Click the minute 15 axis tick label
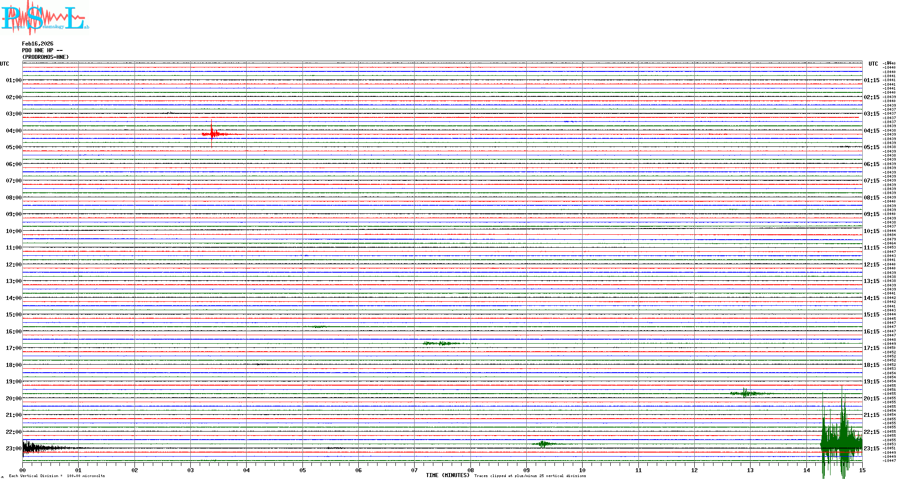 point(862,470)
